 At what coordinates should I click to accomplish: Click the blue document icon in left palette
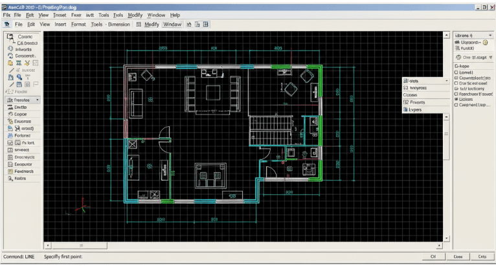(11, 77)
